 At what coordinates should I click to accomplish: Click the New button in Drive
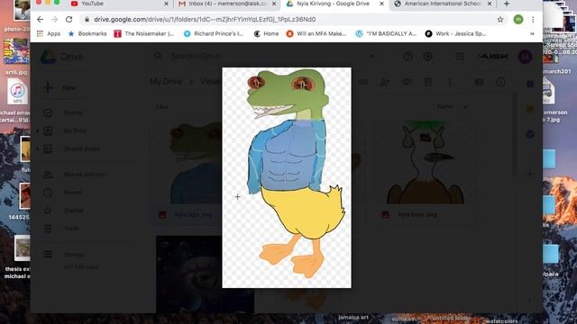coord(62,88)
